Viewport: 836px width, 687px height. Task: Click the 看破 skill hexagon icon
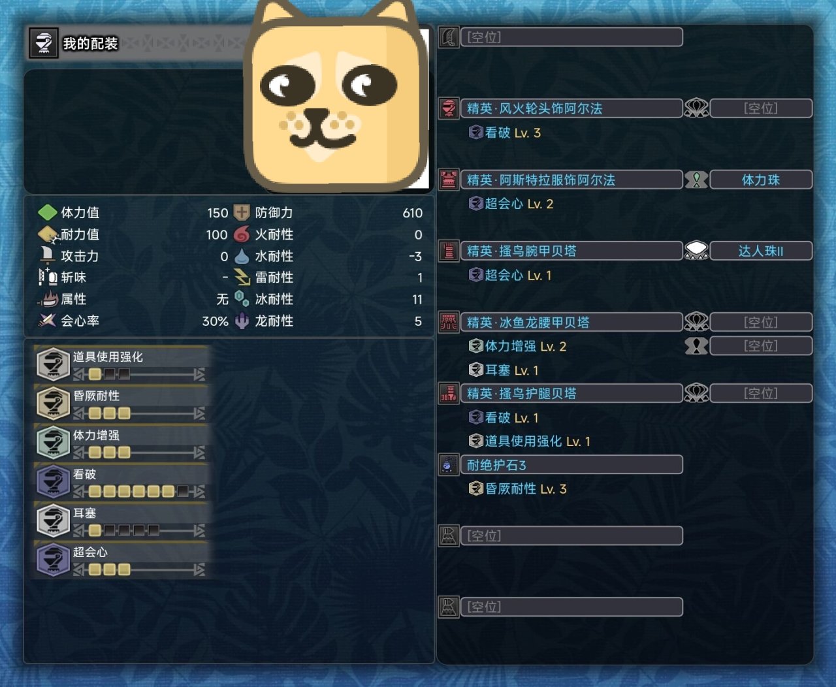[53, 481]
